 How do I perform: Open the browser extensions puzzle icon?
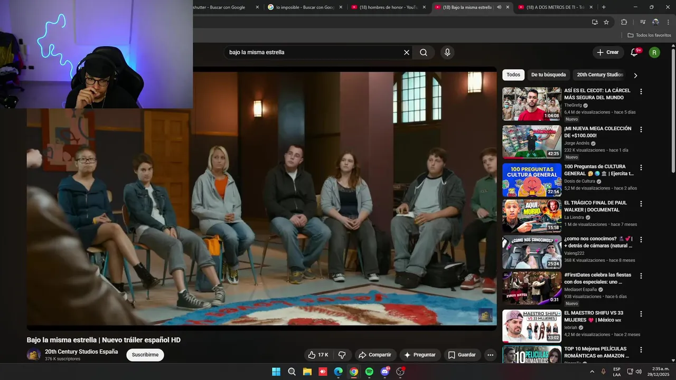624,22
